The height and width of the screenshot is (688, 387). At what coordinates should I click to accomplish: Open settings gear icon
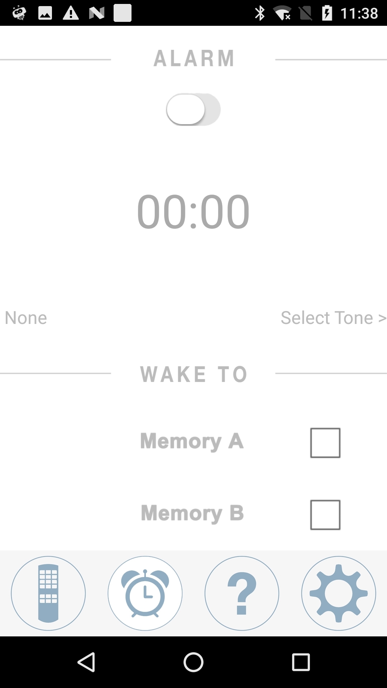[339, 593]
